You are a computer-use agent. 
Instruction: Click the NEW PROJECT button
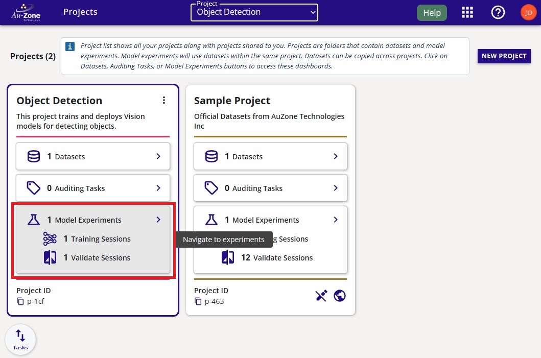[x=504, y=56]
